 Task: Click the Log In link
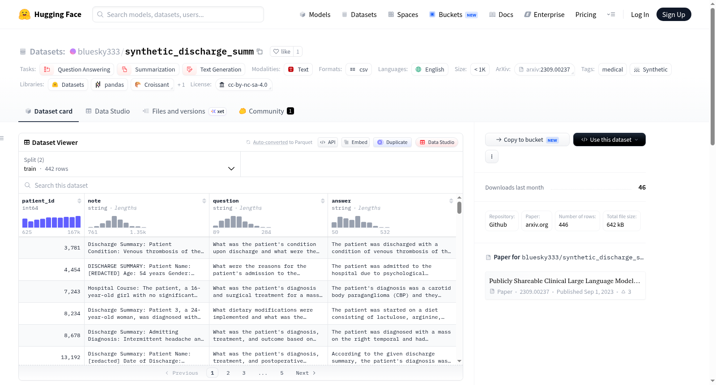640,14
